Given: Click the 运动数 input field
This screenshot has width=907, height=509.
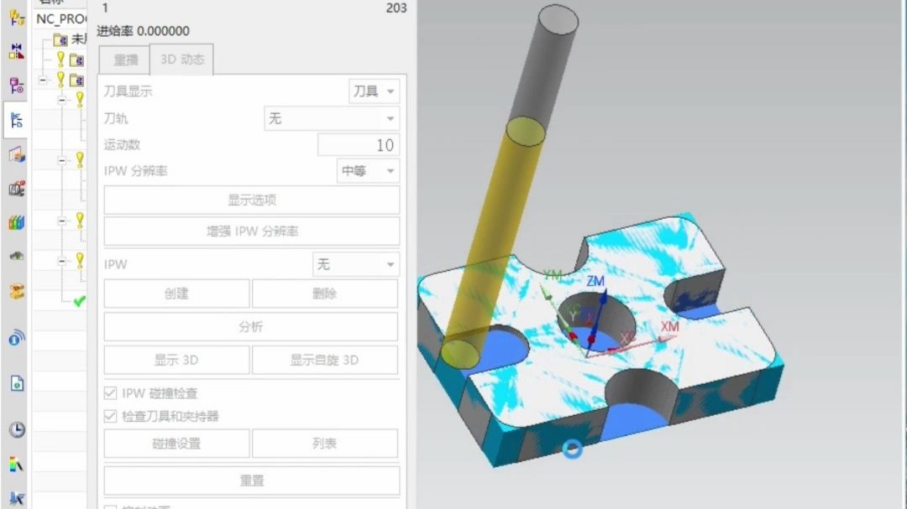Looking at the screenshot, I should click(x=359, y=145).
